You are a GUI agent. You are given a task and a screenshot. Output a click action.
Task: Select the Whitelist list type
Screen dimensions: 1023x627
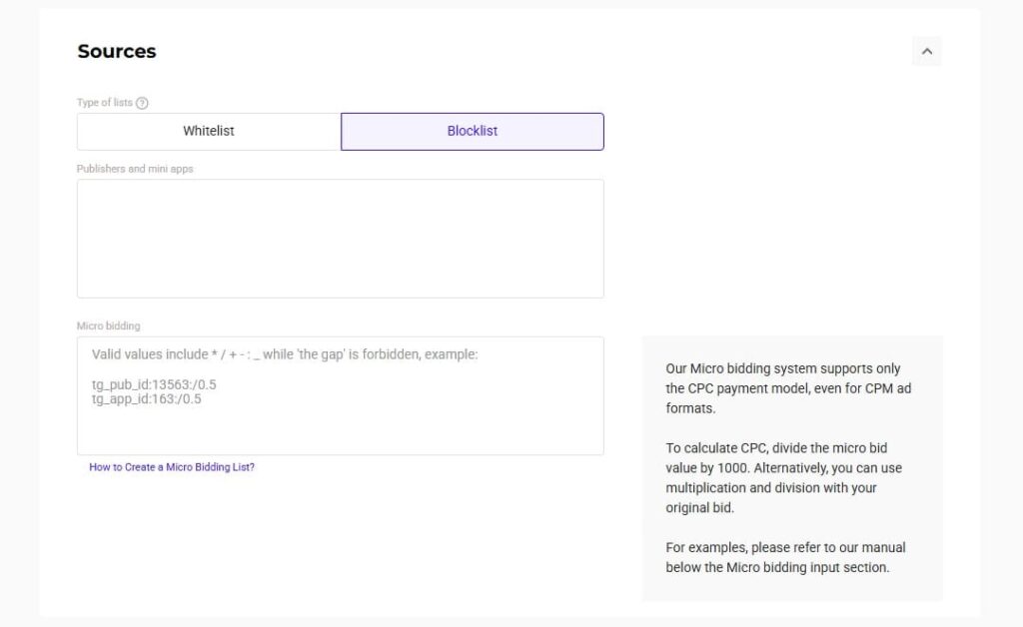point(209,131)
